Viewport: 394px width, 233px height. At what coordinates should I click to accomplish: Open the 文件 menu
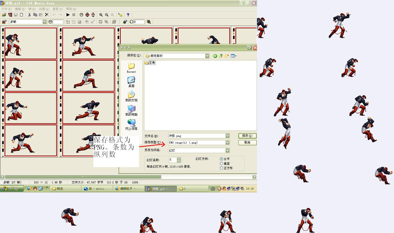[6, 9]
